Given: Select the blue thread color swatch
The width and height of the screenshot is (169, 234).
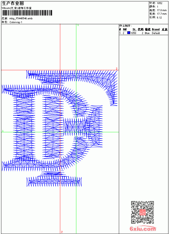Looking at the screenshot, I should 129,33.
